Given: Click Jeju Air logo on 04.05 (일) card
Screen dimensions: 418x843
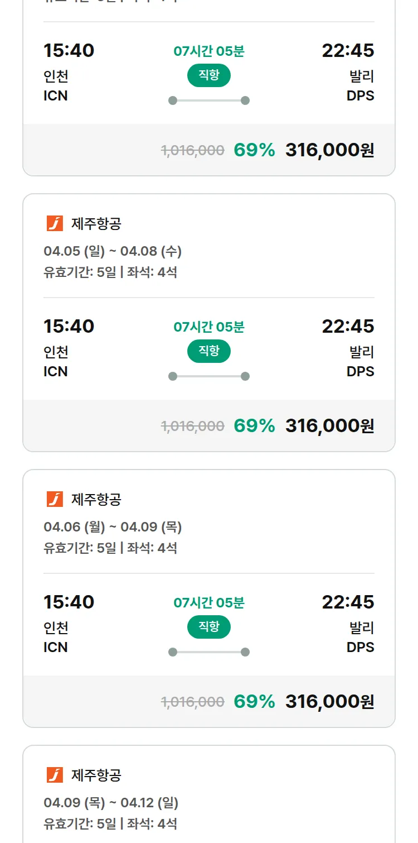Looking at the screenshot, I should pyautogui.click(x=55, y=223).
